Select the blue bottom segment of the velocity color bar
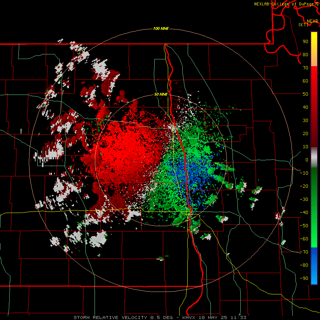This screenshot has height=320, width=320. click(314, 266)
